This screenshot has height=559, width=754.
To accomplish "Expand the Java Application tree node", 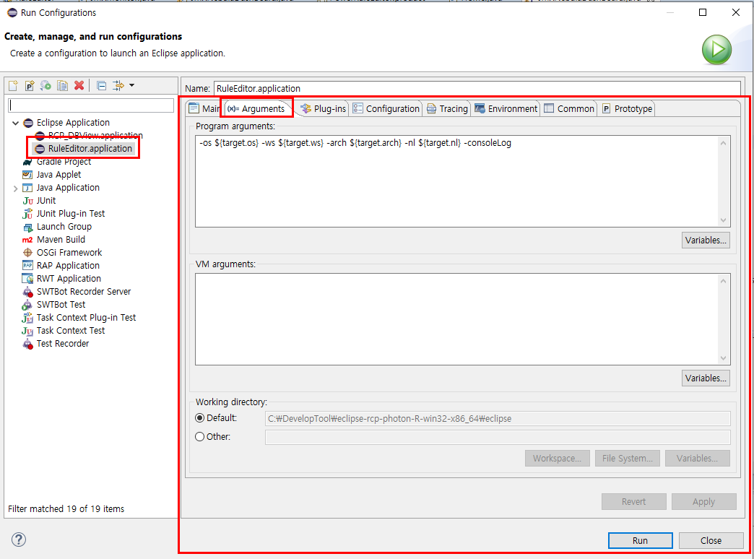I will pos(15,188).
